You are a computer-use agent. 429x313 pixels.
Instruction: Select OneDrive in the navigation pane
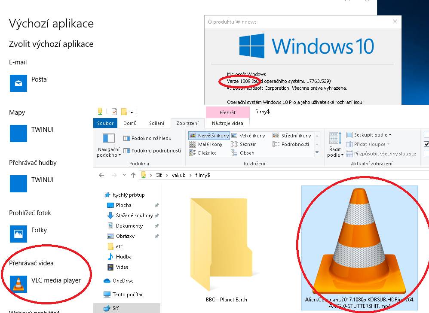[x=119, y=281]
